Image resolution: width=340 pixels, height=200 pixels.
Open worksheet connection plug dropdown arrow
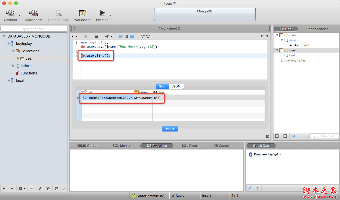(111, 37)
